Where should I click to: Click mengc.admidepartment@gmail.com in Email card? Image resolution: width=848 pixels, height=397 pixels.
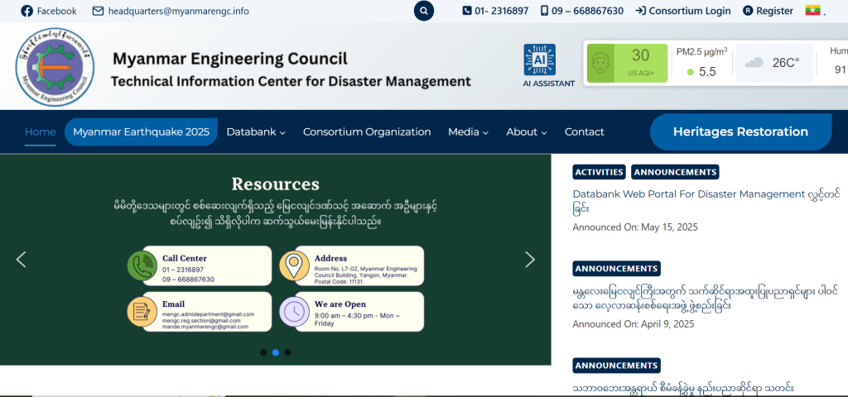(208, 313)
